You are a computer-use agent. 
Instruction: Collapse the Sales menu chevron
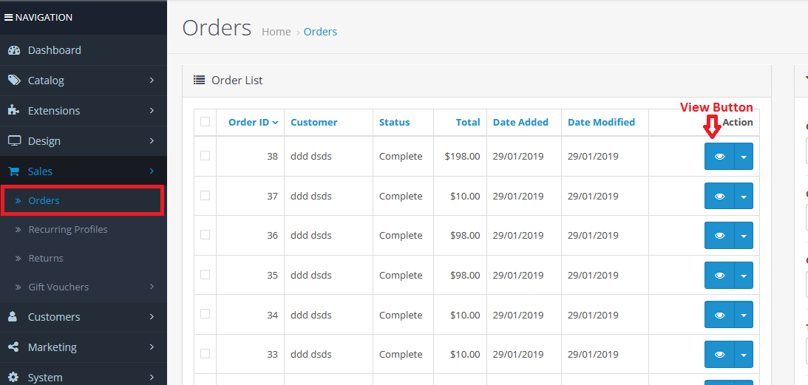click(152, 171)
